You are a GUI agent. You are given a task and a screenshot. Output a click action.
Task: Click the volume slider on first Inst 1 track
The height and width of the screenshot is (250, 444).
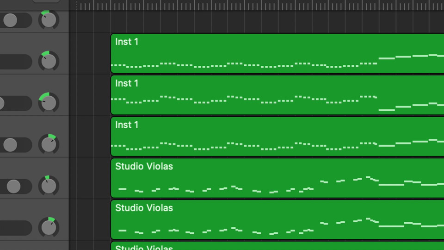pos(15,62)
